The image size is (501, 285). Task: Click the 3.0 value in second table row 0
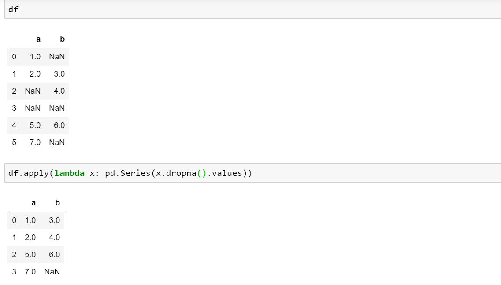pos(54,220)
